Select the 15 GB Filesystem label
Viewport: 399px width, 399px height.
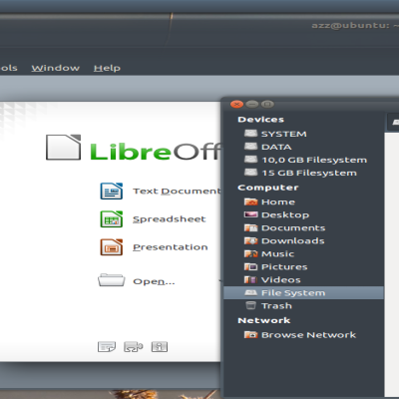point(309,173)
